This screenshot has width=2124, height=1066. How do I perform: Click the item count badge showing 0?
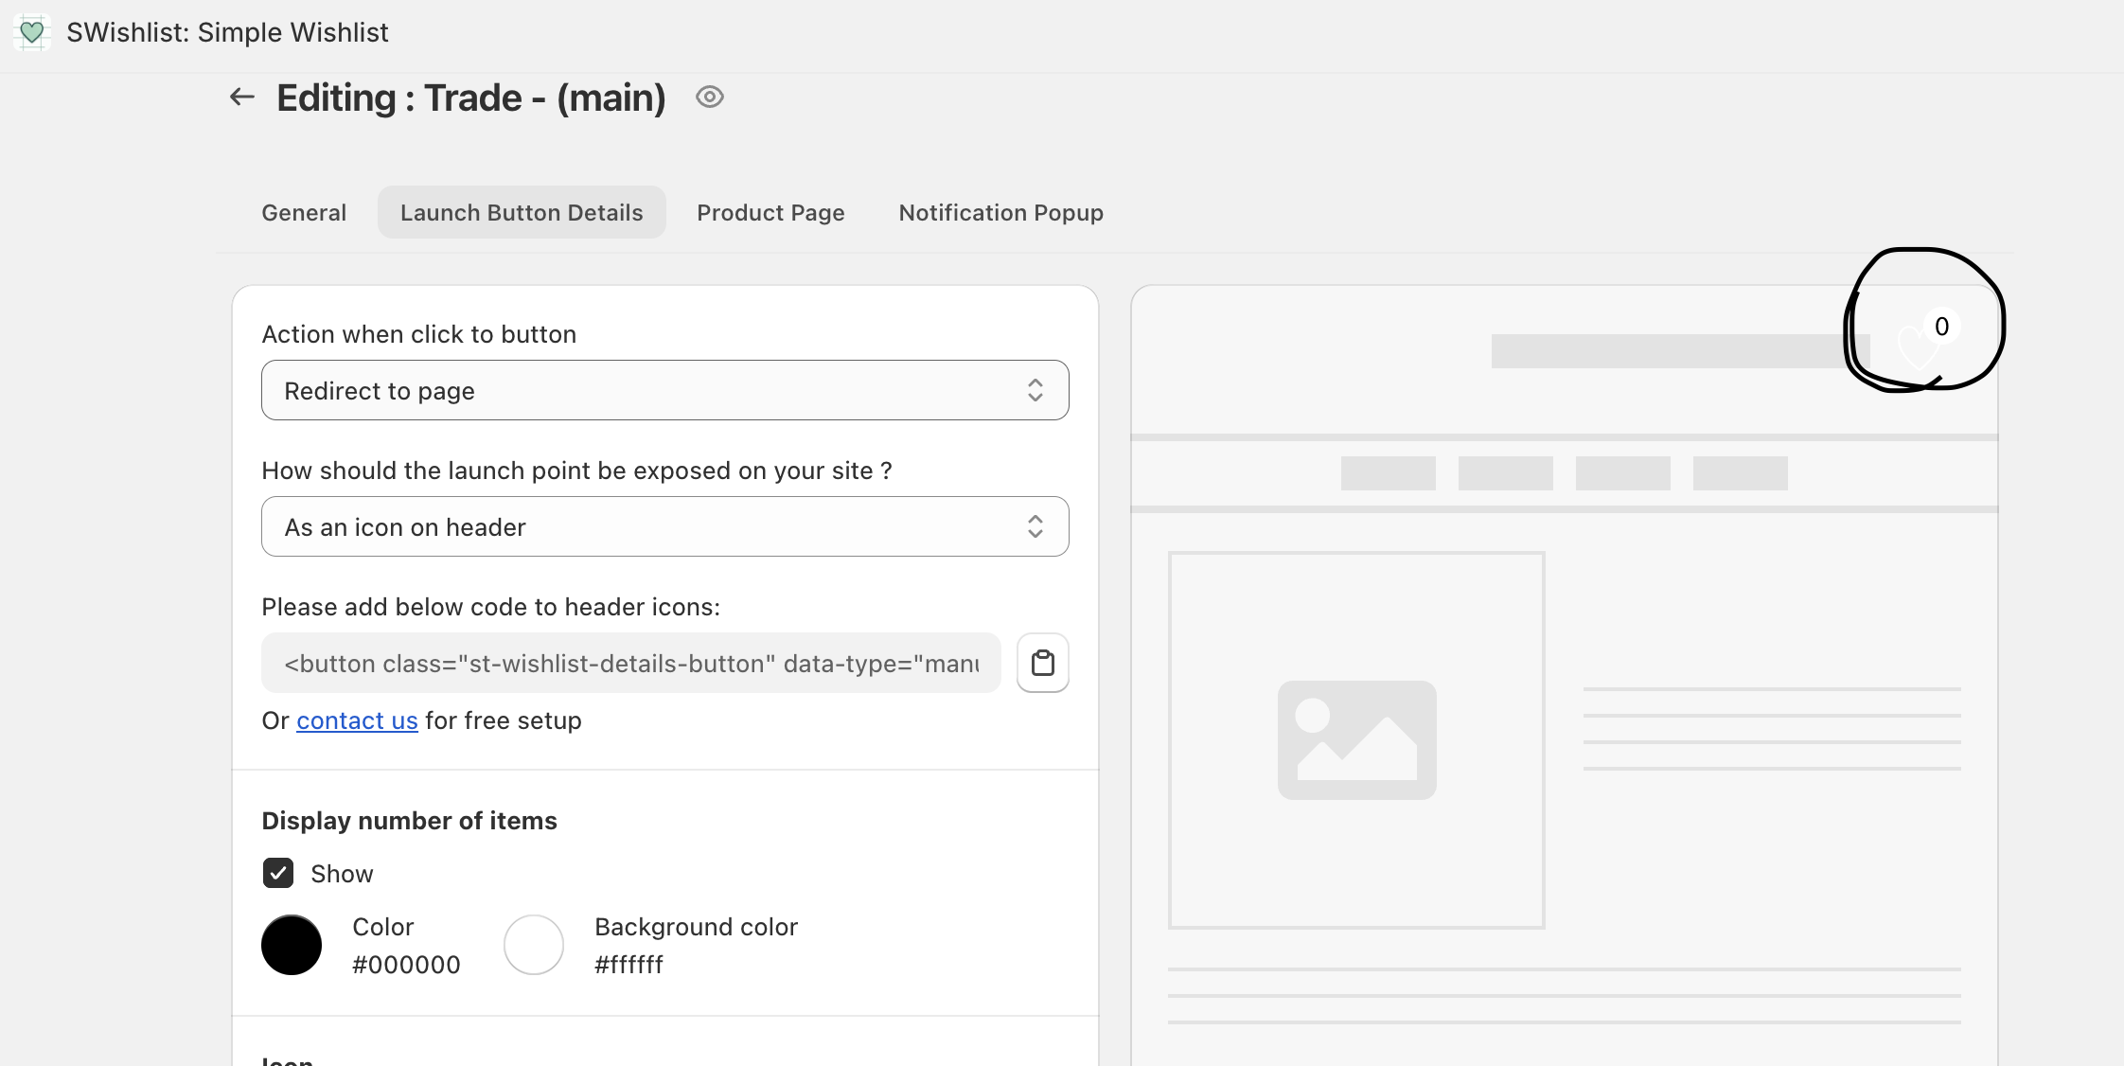[x=1941, y=327]
